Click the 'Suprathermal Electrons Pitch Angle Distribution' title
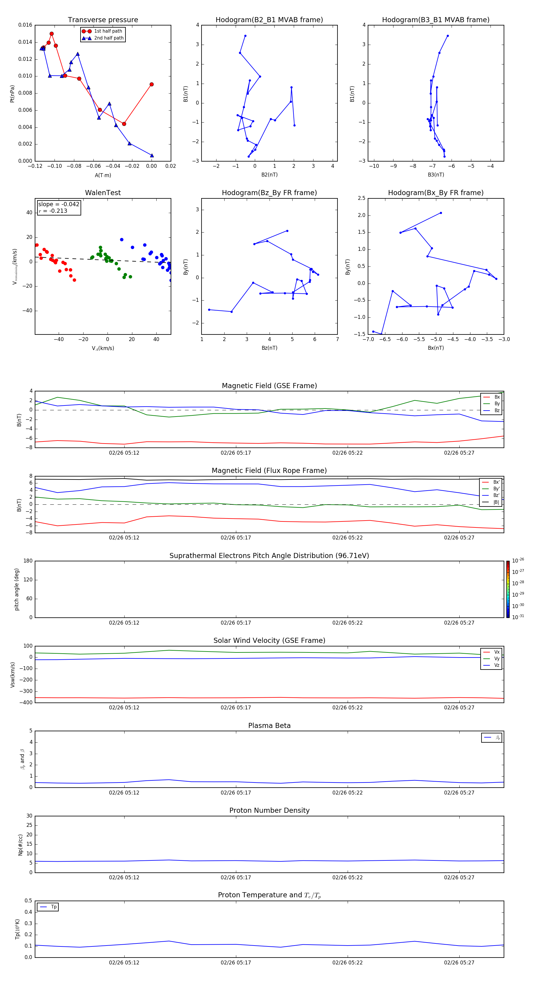 (x=269, y=556)
